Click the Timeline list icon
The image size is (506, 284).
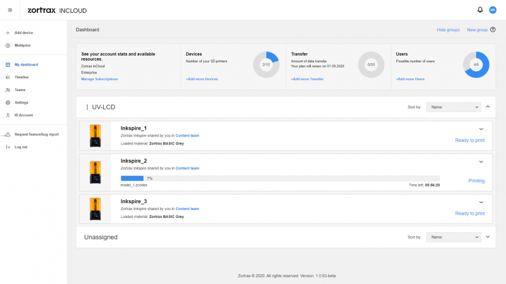[8, 77]
